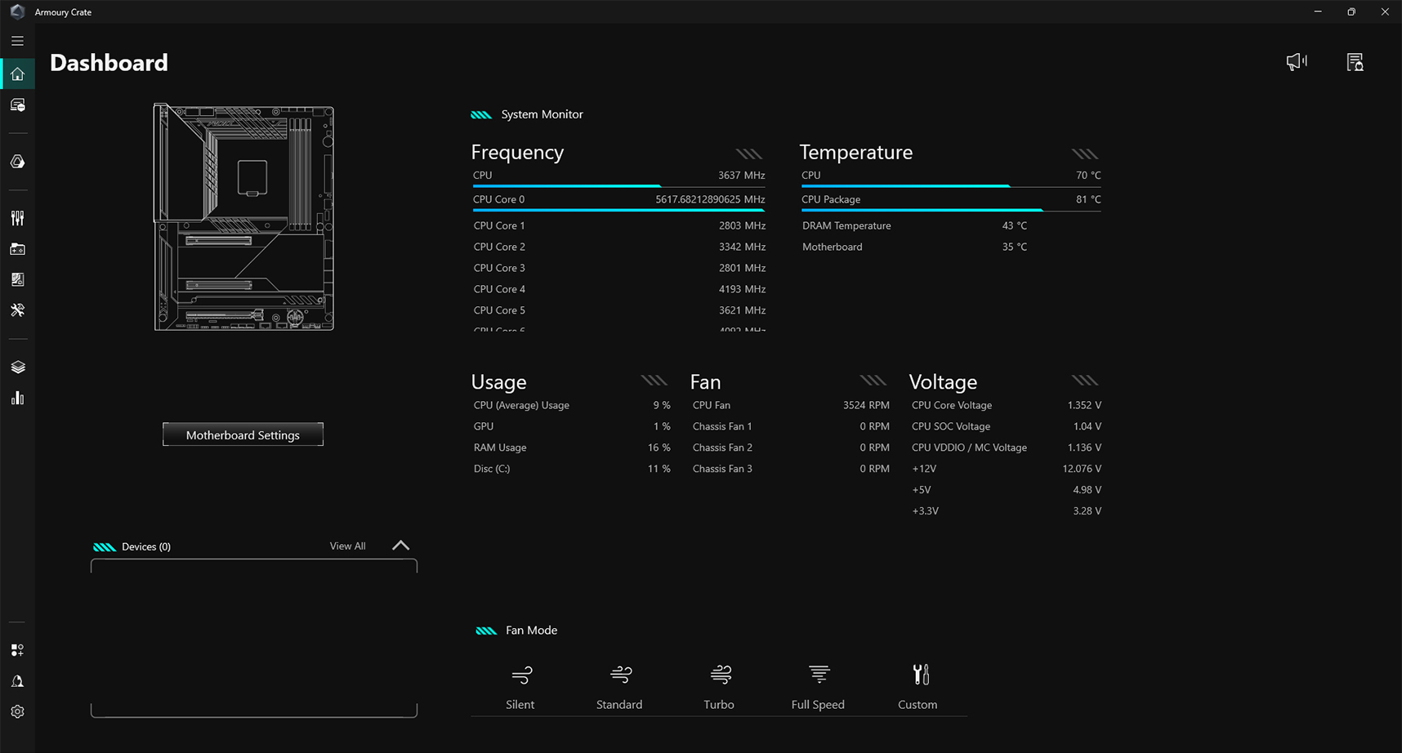The height and width of the screenshot is (753, 1402).
Task: Open the user center avatar icon
Action: (17, 681)
